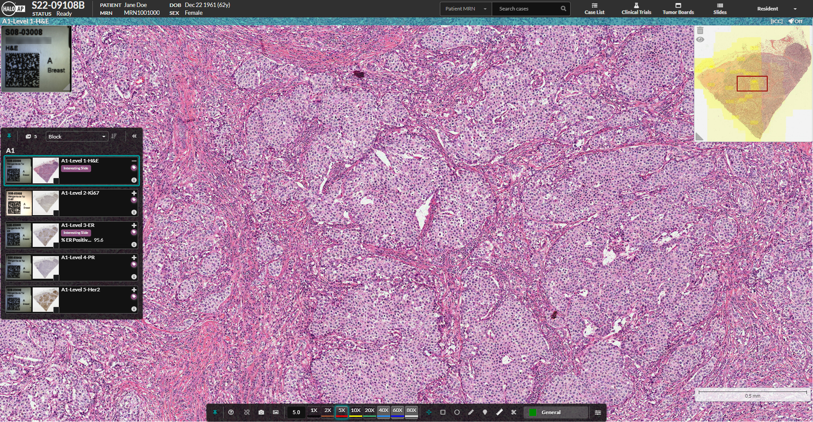Remove A1-Level 1-H&E from viewer with minus

tap(134, 161)
